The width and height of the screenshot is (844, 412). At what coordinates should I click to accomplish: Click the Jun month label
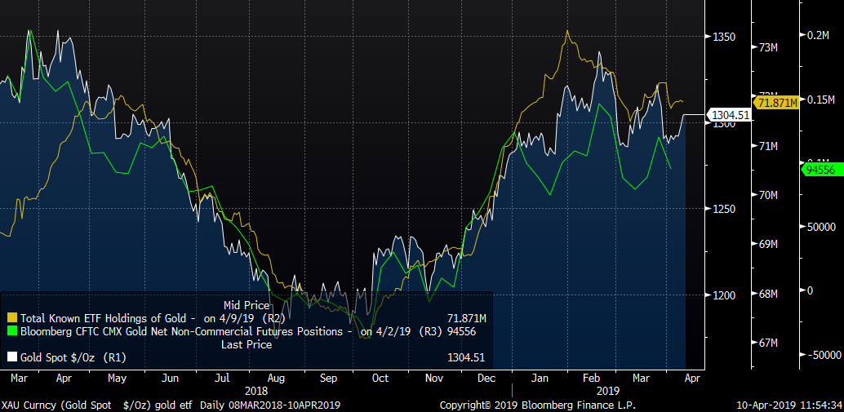click(170, 379)
